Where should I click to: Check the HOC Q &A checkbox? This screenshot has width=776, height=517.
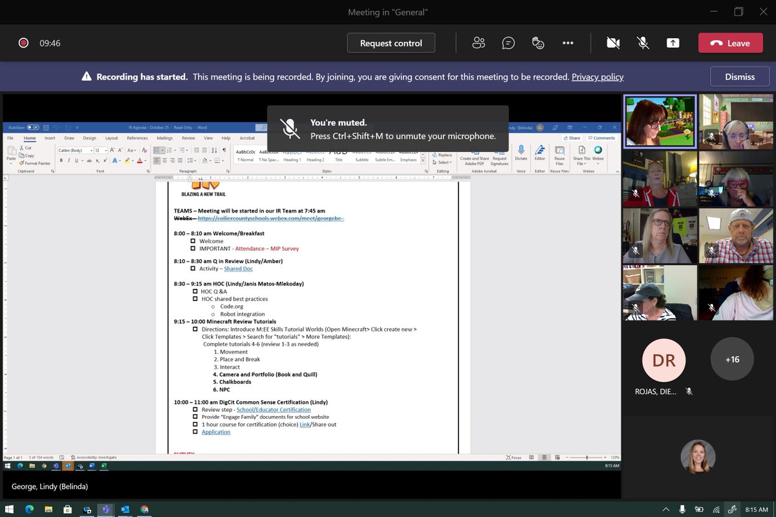click(195, 291)
